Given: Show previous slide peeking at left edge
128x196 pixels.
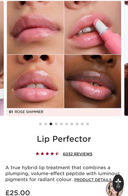Looking at the screenshot, I should [2, 58].
